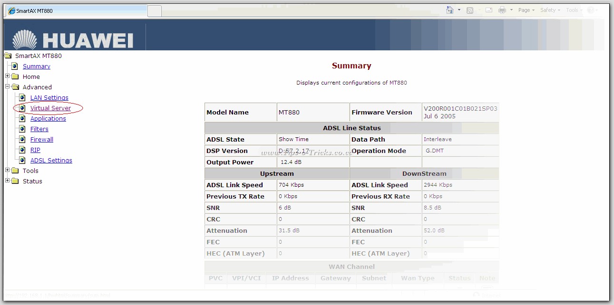Open the ADSL Settings link

tap(51, 161)
